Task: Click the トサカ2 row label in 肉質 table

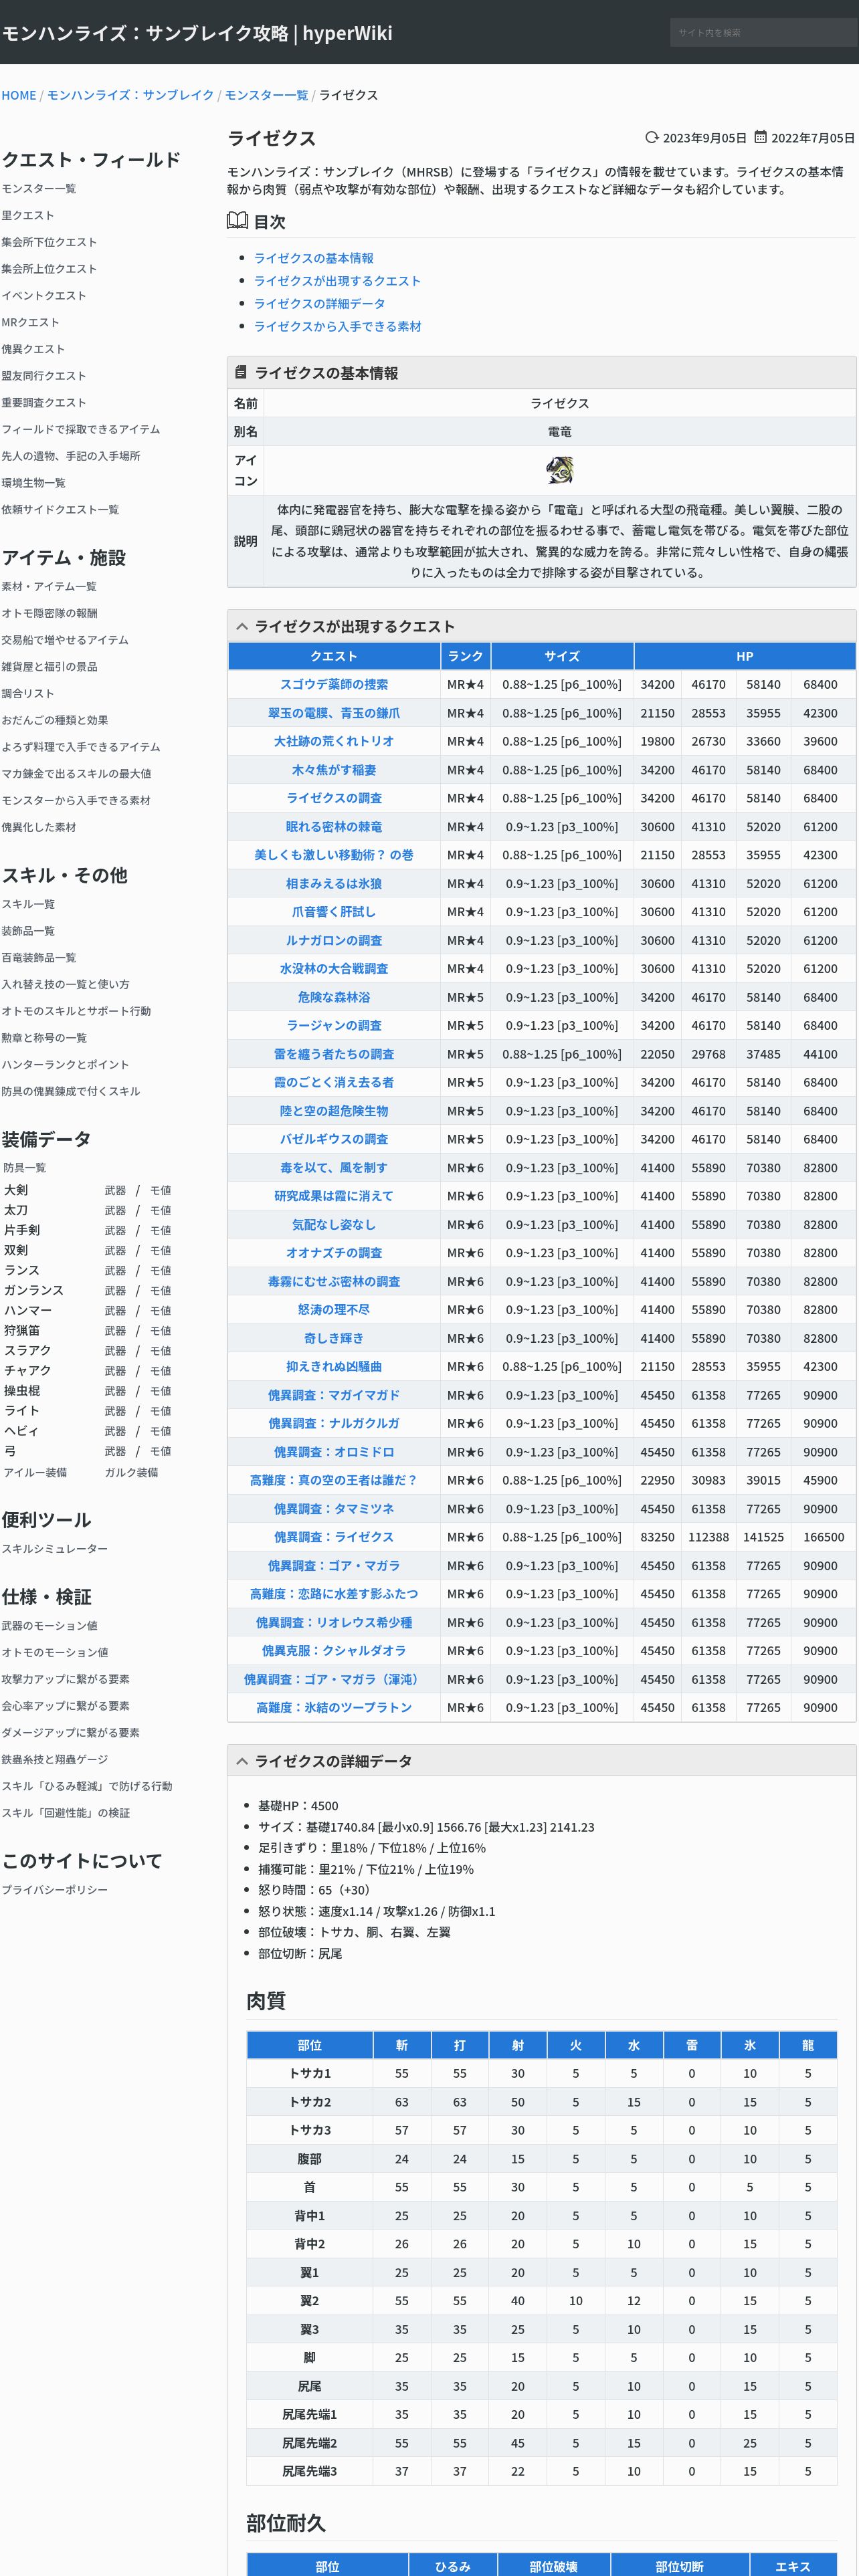Action: point(310,2102)
